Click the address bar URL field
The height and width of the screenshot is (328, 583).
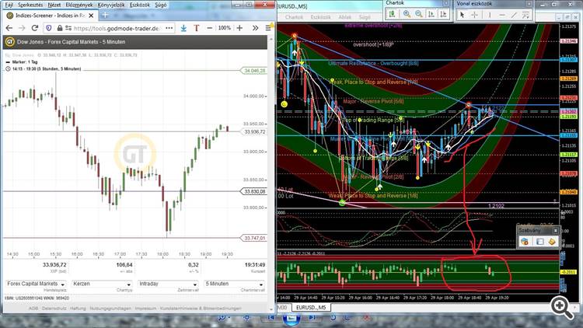point(117,28)
